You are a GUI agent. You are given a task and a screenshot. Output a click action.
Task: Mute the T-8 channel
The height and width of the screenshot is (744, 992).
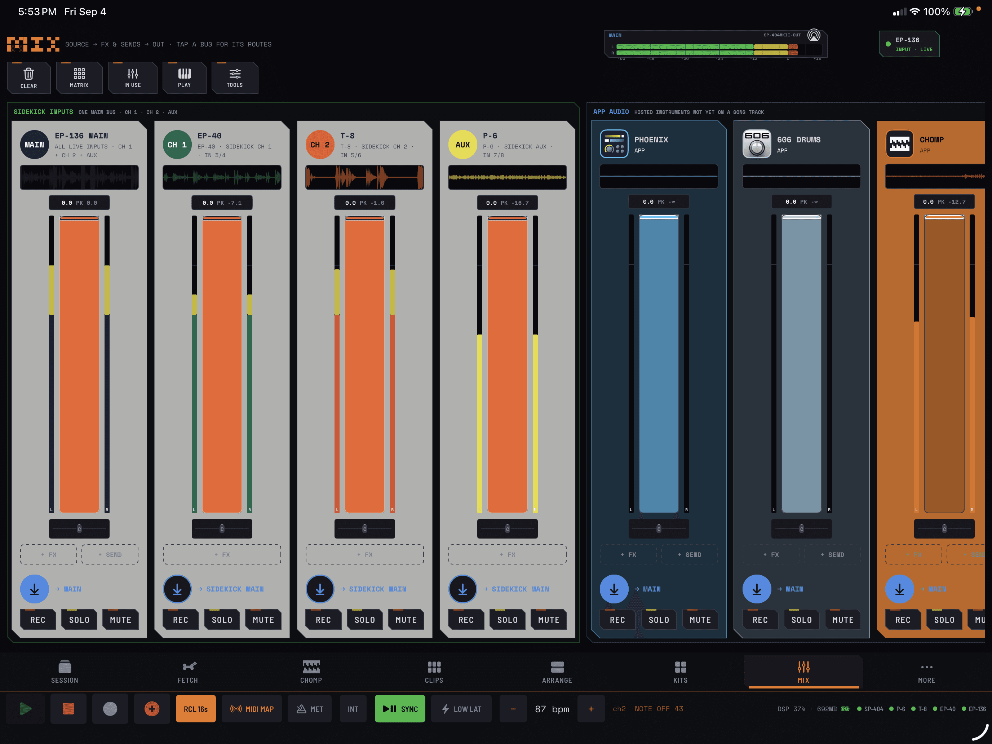[x=406, y=619]
